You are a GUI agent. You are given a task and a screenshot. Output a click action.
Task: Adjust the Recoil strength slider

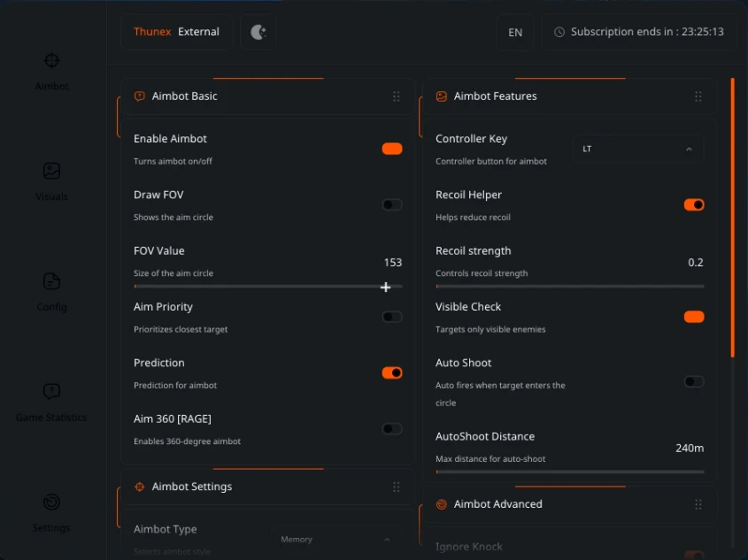(x=570, y=287)
